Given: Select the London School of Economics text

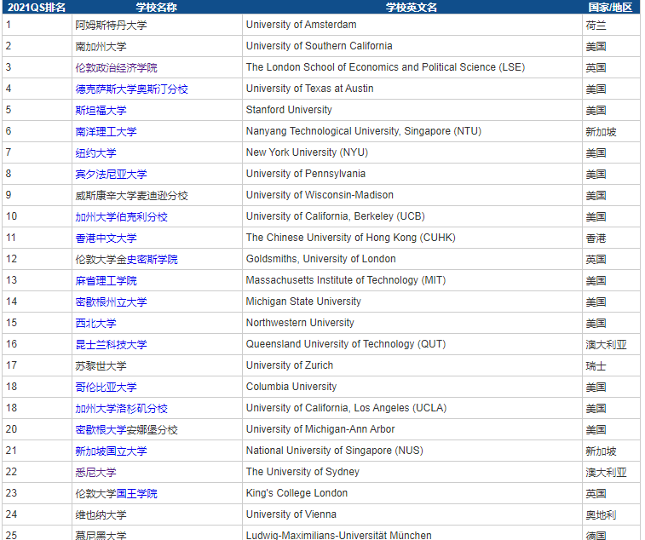Looking at the screenshot, I should (385, 67).
